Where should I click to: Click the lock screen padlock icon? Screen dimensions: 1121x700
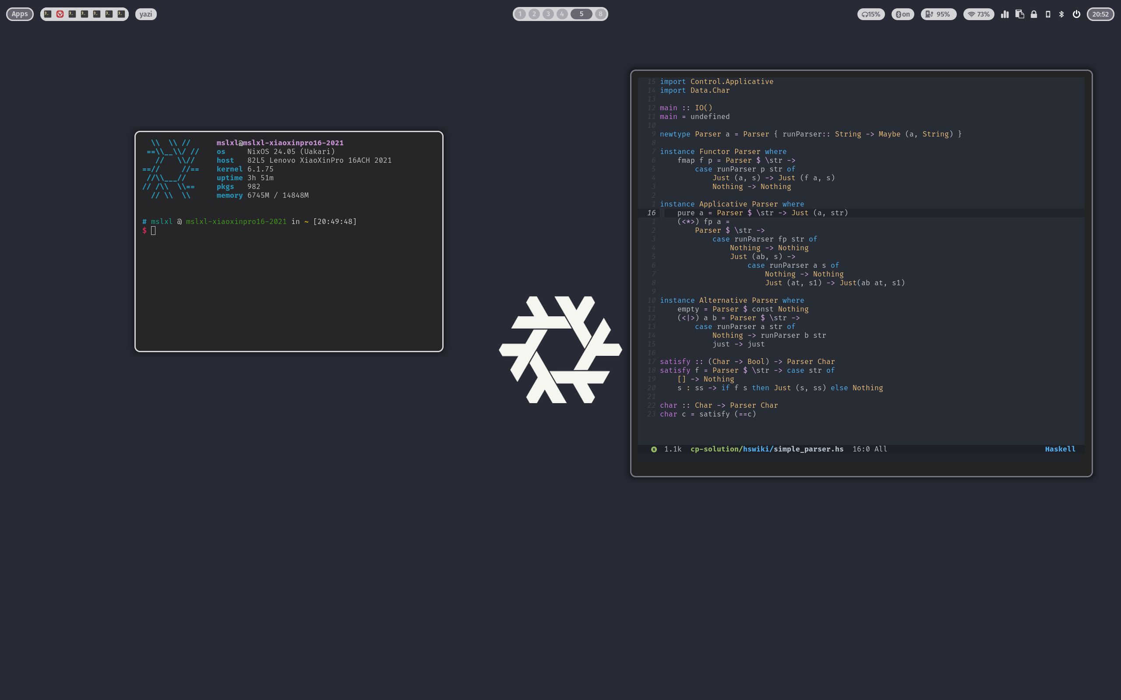pos(1033,14)
